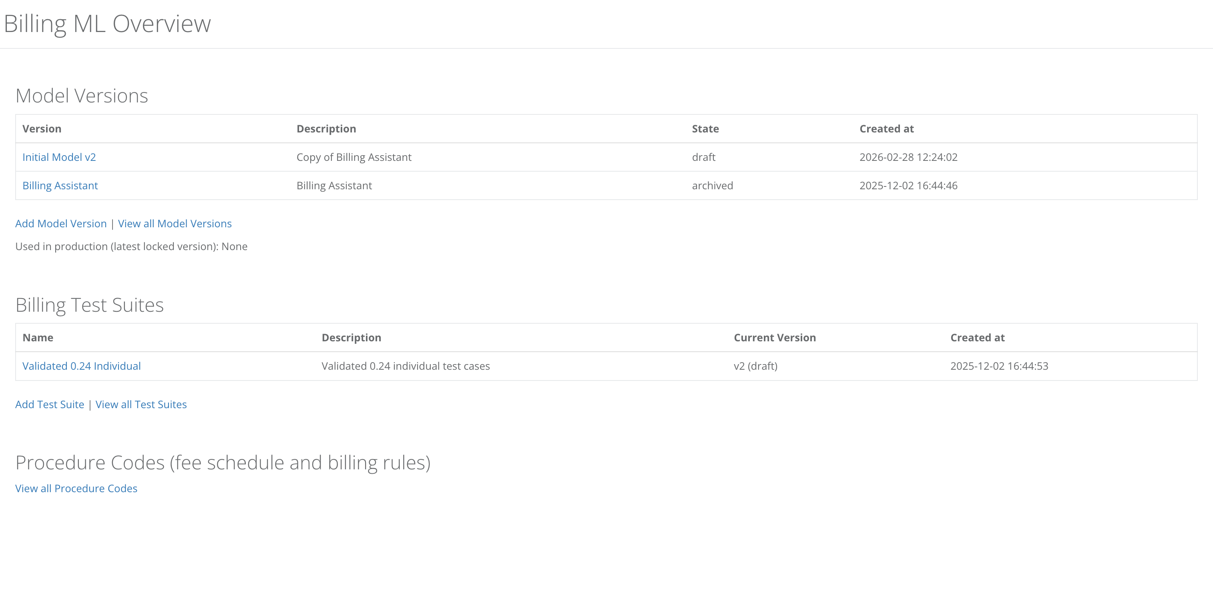The height and width of the screenshot is (609, 1213).
Task: Click the test suites Name header
Action: point(38,337)
